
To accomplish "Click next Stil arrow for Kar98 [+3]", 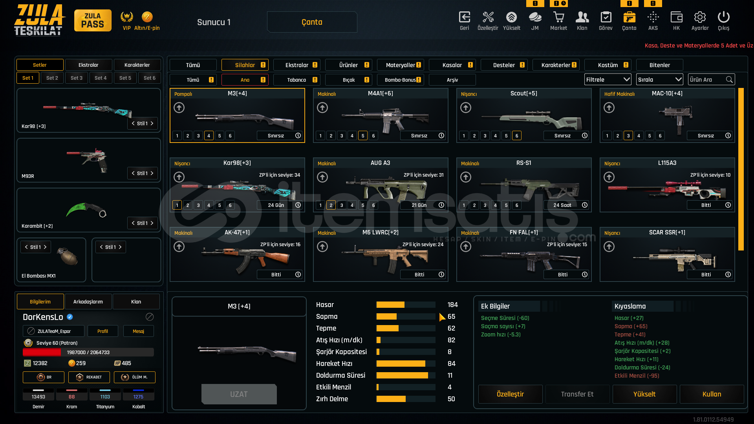I will (x=152, y=124).
